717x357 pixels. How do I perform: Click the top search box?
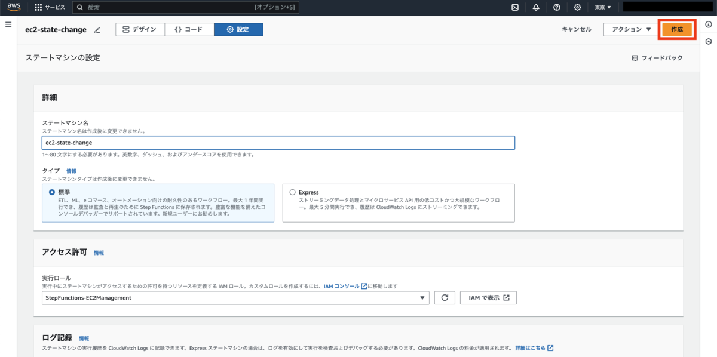(x=185, y=8)
